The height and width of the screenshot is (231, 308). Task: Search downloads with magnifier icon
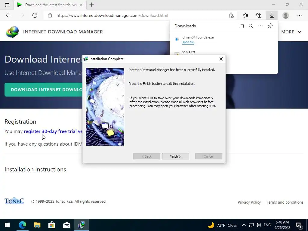point(251,26)
